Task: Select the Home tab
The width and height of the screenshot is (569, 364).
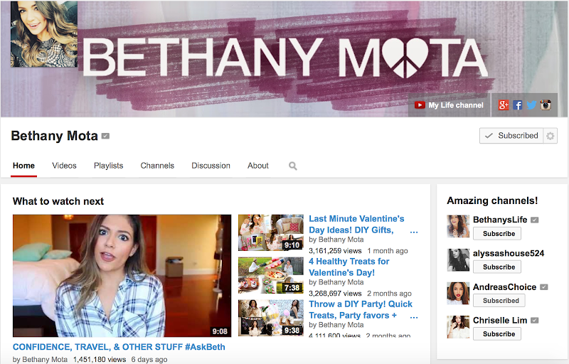Action: point(23,166)
